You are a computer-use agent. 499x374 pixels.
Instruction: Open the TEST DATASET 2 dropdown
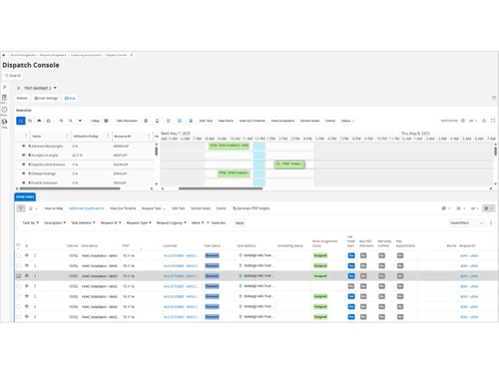55,88
